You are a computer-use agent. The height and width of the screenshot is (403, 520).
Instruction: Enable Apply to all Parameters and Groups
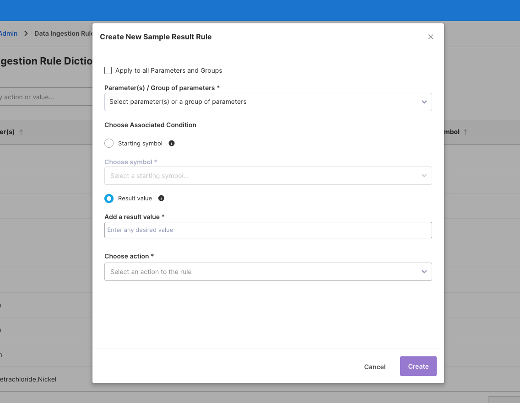pos(108,70)
